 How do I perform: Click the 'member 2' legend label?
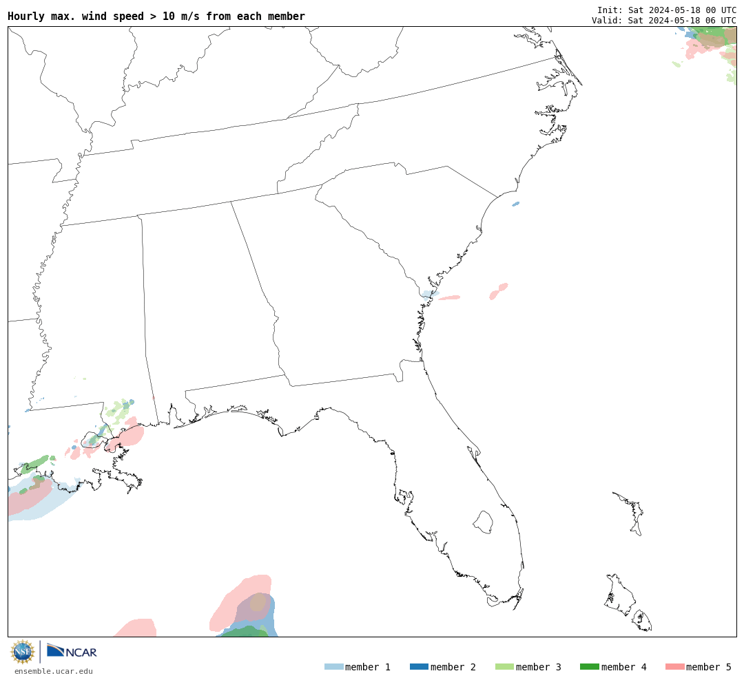[453, 667]
